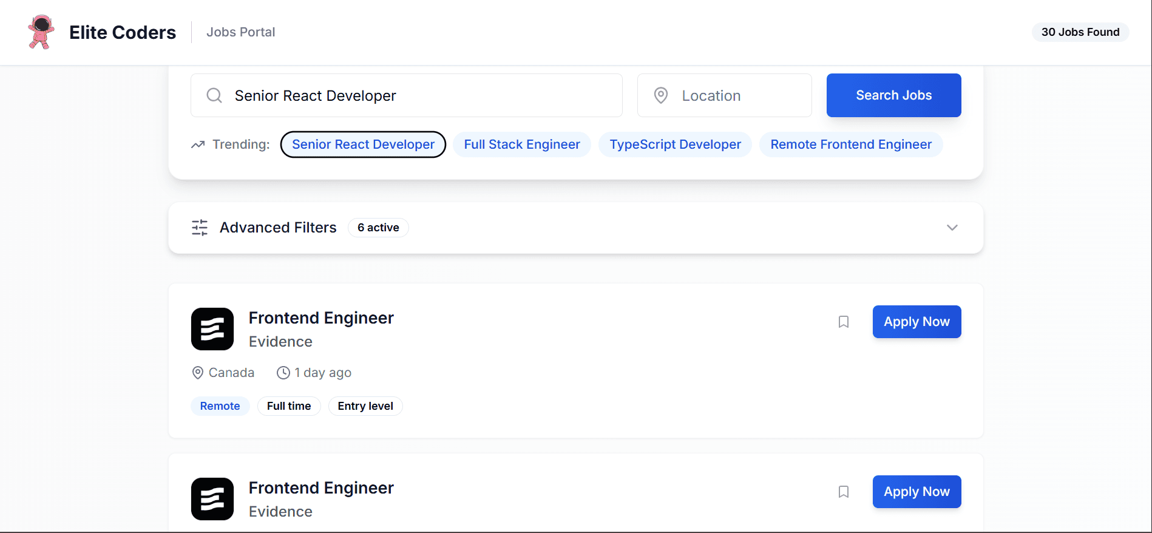
Task: Click the Canada location text
Action: point(231,373)
